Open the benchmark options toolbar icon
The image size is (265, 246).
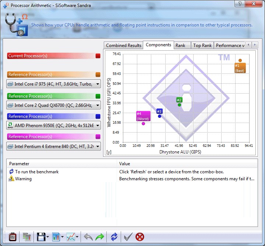[x=13, y=237]
